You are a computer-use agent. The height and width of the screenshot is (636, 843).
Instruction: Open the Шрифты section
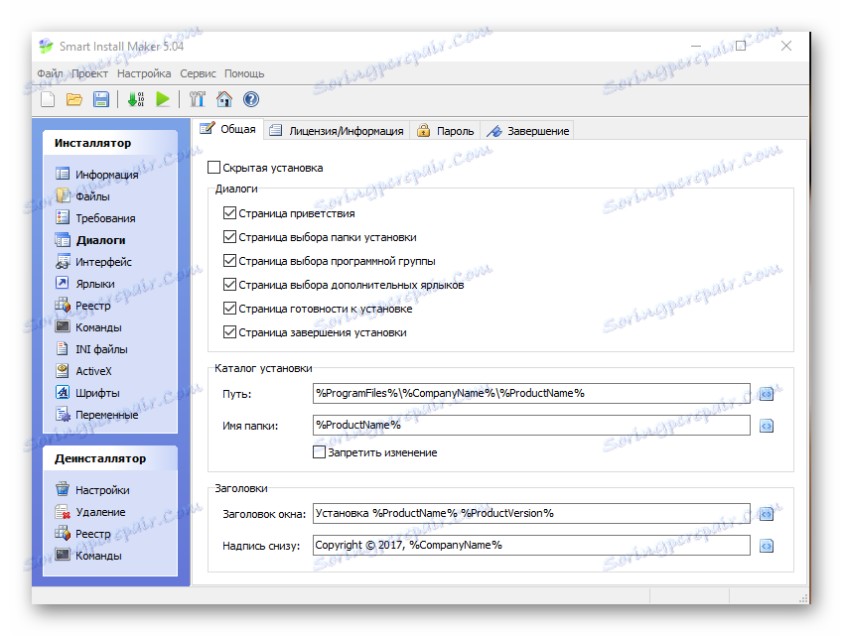point(87,393)
